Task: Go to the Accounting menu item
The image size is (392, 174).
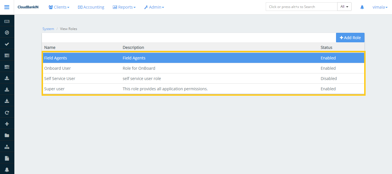Action: pyautogui.click(x=91, y=7)
